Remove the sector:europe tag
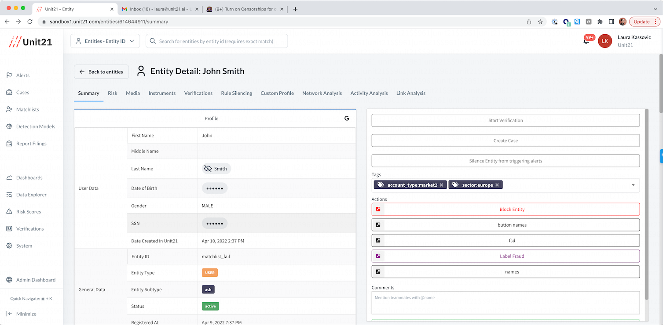This screenshot has width=663, height=325. point(497,185)
